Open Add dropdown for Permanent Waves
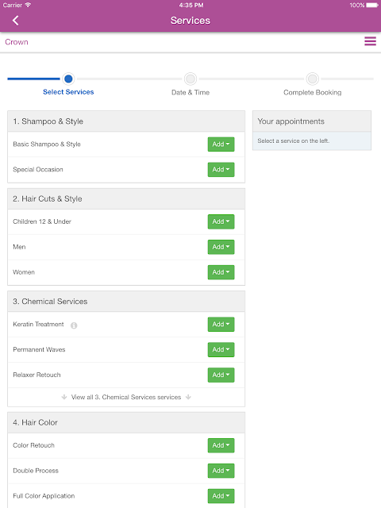The width and height of the screenshot is (381, 508). [221, 349]
